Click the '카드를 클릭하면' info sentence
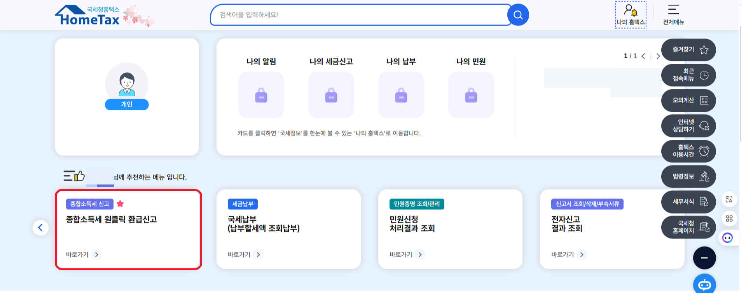This screenshot has height=301, width=746. click(329, 133)
